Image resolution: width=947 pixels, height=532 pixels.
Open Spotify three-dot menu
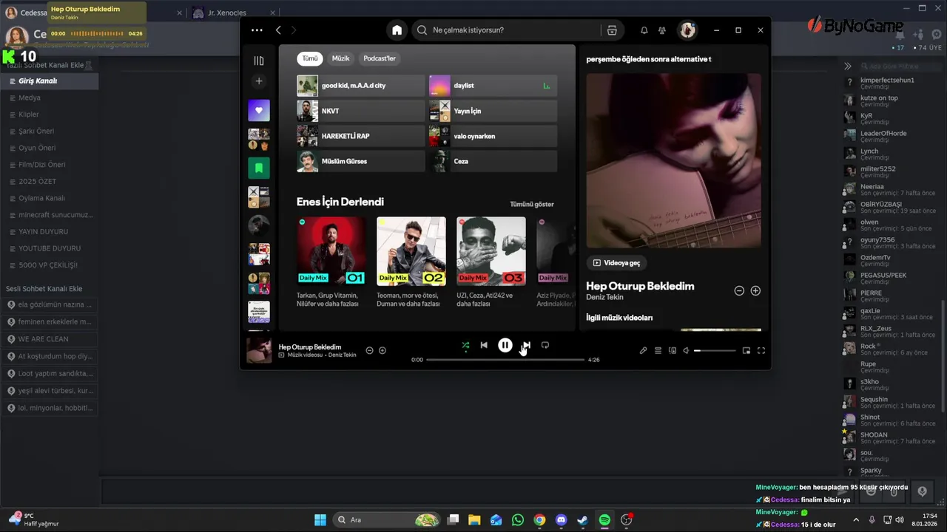coord(257,30)
